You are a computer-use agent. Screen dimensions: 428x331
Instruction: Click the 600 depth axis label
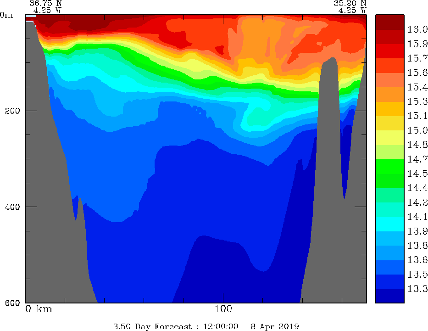(x=12, y=303)
